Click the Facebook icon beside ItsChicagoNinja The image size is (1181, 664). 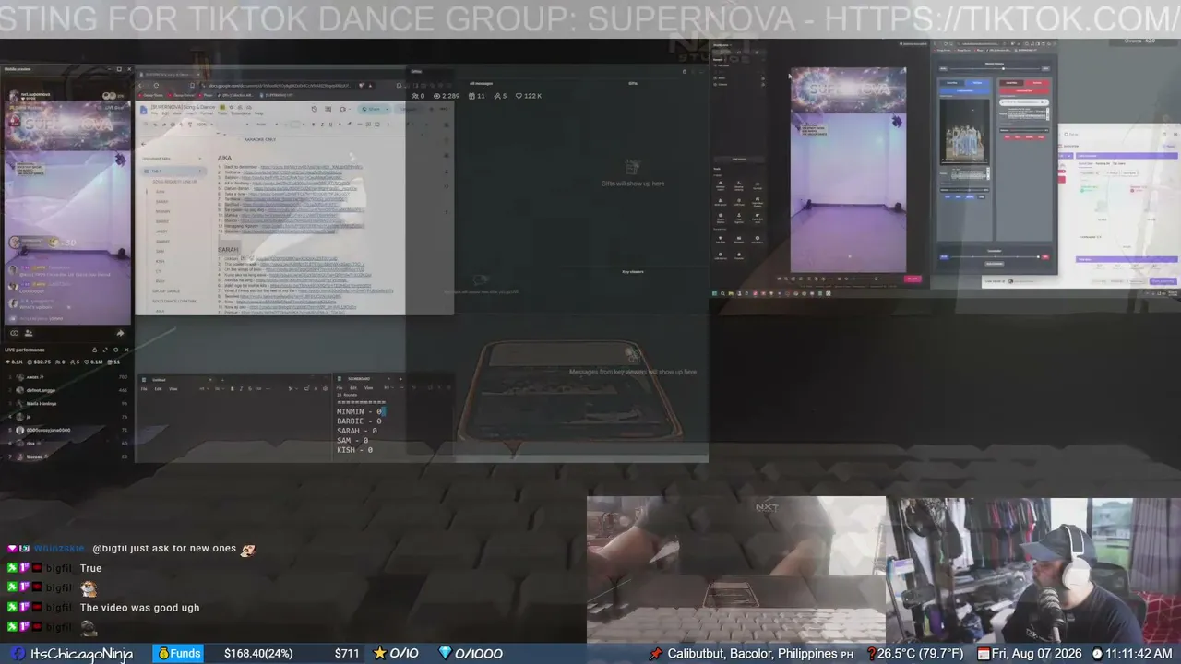pyautogui.click(x=18, y=654)
